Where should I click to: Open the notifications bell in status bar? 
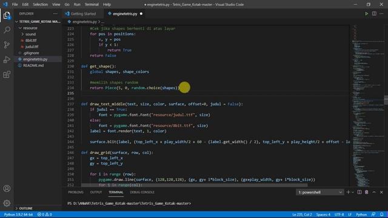tap(382, 214)
